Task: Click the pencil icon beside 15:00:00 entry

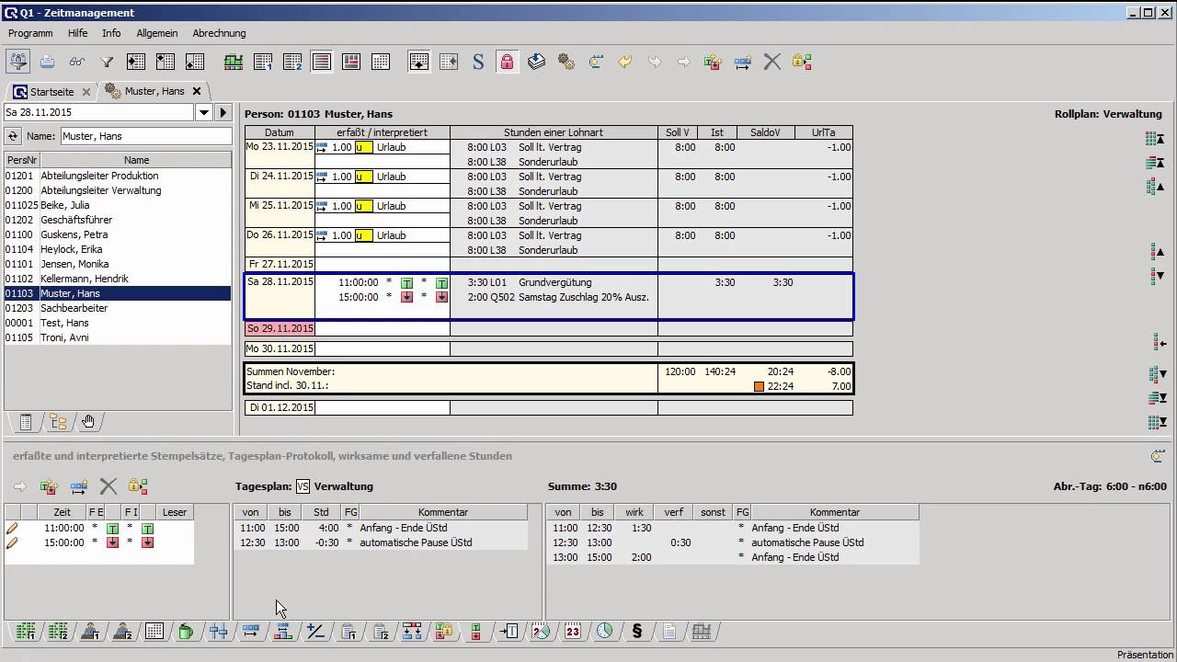Action: [x=12, y=542]
